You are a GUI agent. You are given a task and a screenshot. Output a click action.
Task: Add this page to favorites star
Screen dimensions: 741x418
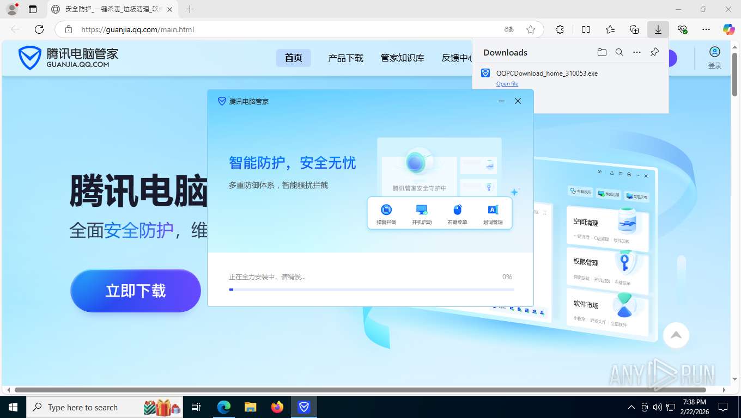[x=531, y=29]
